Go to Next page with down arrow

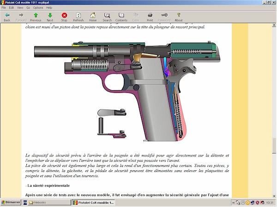tap(50, 15)
